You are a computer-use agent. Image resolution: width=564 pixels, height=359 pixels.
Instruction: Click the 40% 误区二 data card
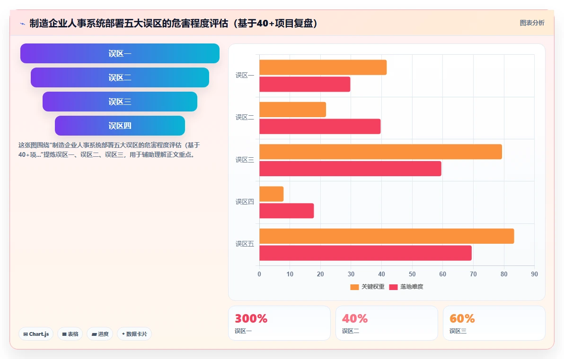pos(387,323)
